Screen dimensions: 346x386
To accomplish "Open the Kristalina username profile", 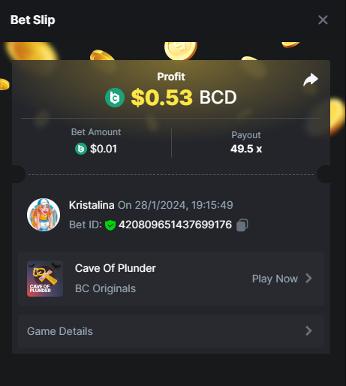I will pos(92,205).
